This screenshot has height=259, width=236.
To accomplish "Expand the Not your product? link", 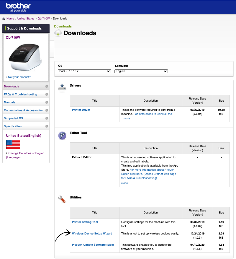I will pyautogui.click(x=19, y=77).
